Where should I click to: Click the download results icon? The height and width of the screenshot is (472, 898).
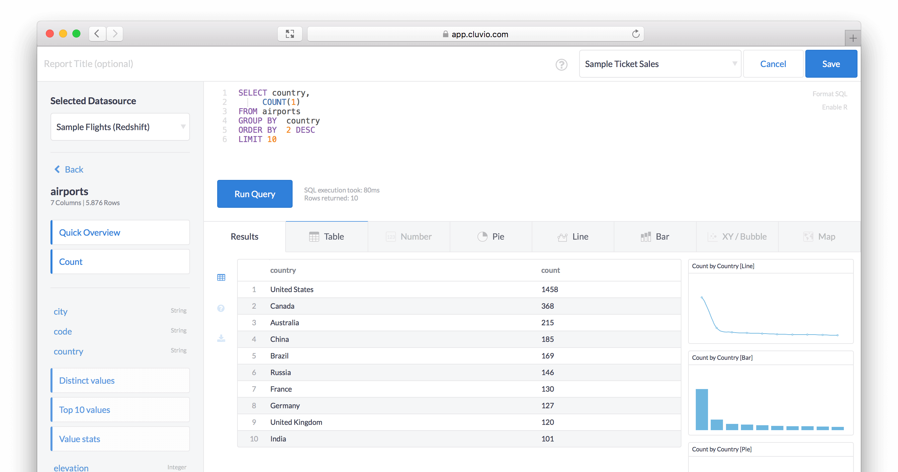[x=221, y=338]
